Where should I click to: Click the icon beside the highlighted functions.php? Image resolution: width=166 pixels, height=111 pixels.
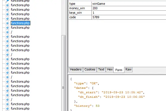pyautogui.click(x=7, y=23)
